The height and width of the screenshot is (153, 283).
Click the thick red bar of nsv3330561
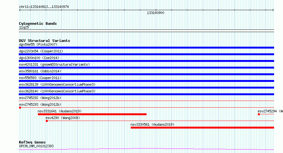[202, 128]
